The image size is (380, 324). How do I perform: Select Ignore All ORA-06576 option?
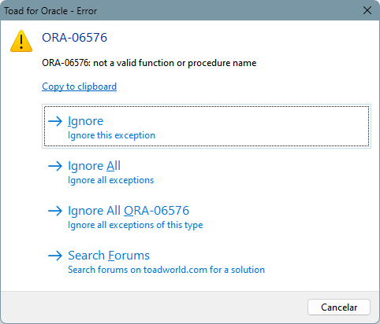pyautogui.click(x=207, y=216)
